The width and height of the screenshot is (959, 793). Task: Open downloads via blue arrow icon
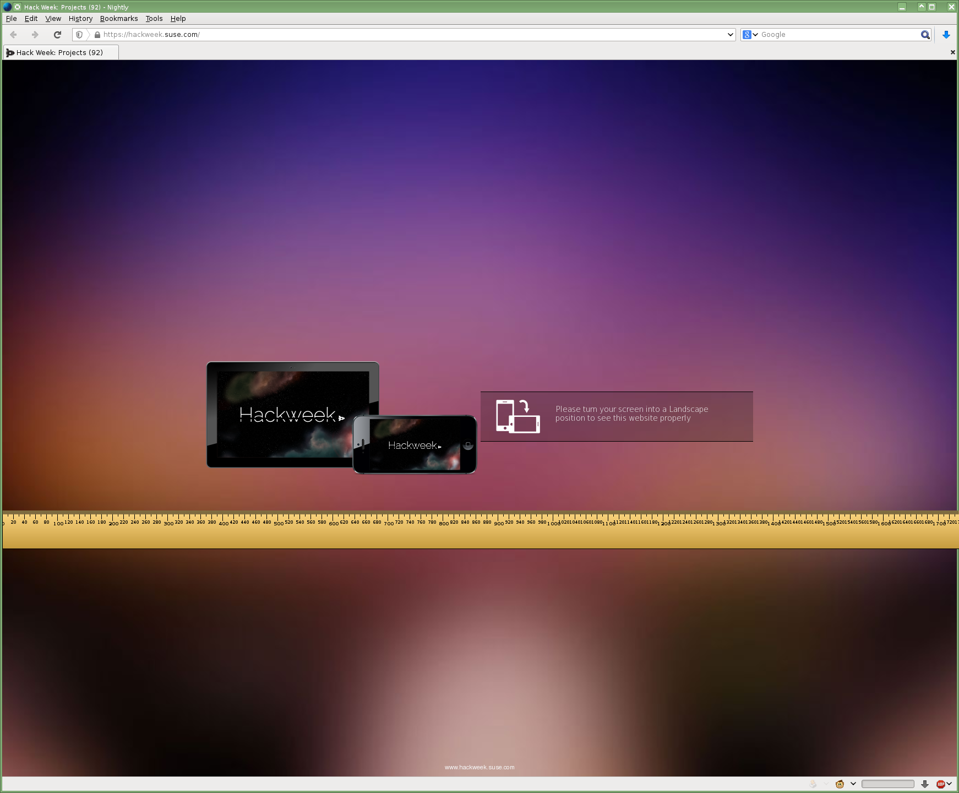(946, 35)
